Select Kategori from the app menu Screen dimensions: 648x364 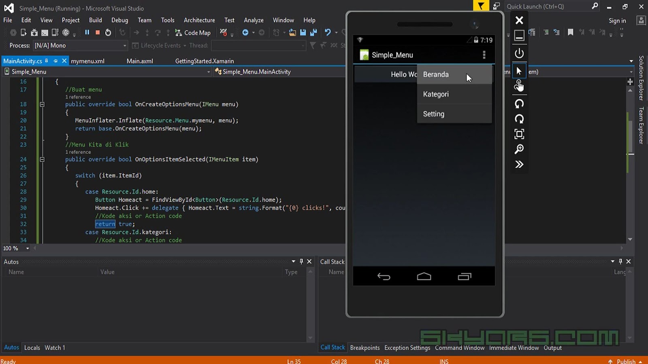point(436,94)
